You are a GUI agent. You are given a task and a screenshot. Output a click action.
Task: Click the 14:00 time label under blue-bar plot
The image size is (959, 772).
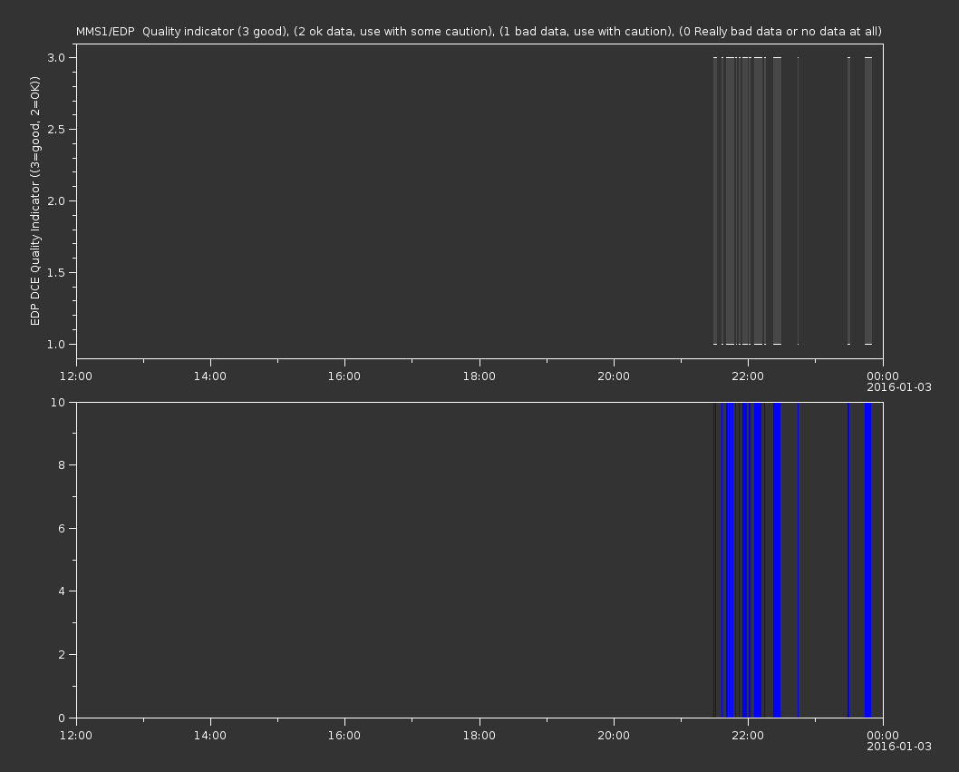tap(209, 736)
